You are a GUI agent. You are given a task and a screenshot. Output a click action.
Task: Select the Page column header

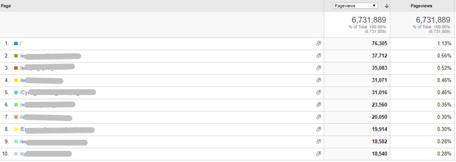pyautogui.click(x=6, y=6)
